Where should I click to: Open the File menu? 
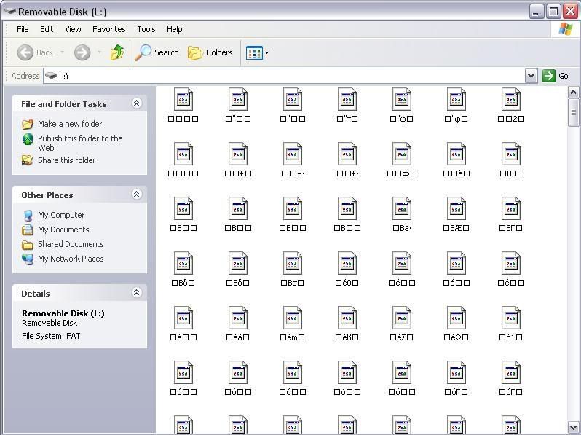point(23,29)
